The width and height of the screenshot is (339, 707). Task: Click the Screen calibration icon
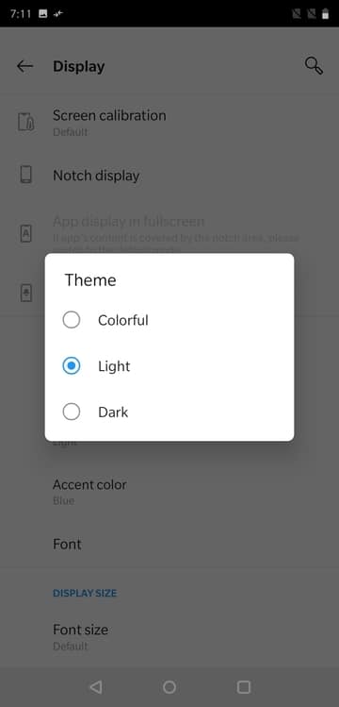coord(26,122)
